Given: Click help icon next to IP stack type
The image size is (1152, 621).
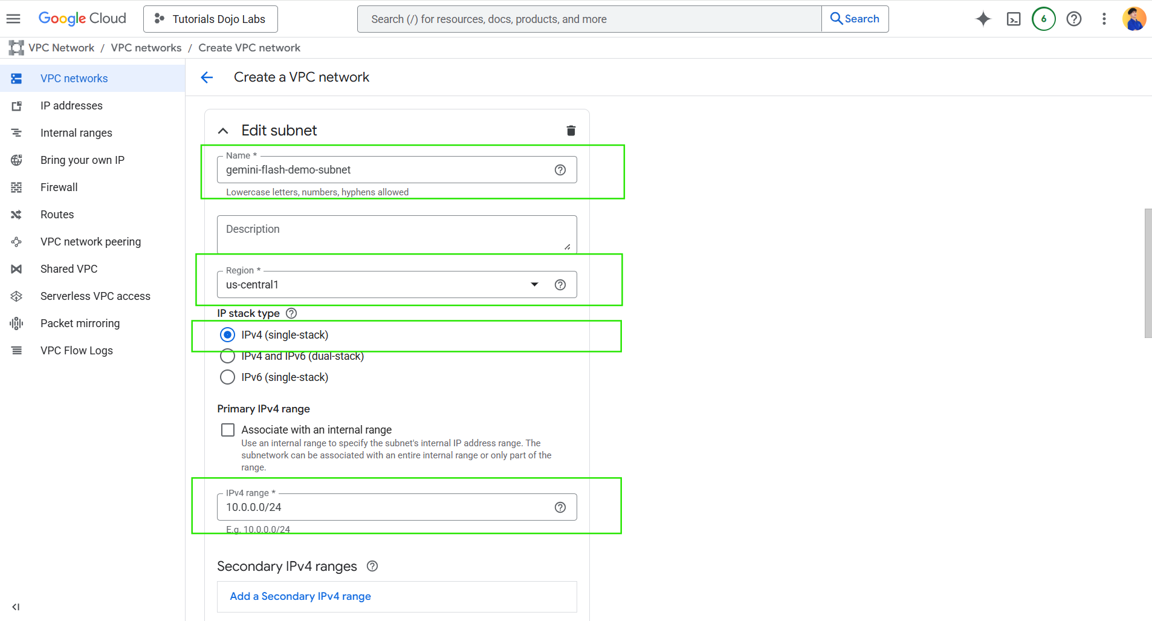Looking at the screenshot, I should (291, 313).
